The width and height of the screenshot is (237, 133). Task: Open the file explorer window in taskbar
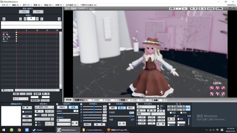coord(93,130)
